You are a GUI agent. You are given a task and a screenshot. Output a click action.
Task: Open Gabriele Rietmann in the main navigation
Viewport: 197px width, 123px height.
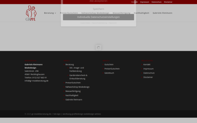[x=163, y=13]
